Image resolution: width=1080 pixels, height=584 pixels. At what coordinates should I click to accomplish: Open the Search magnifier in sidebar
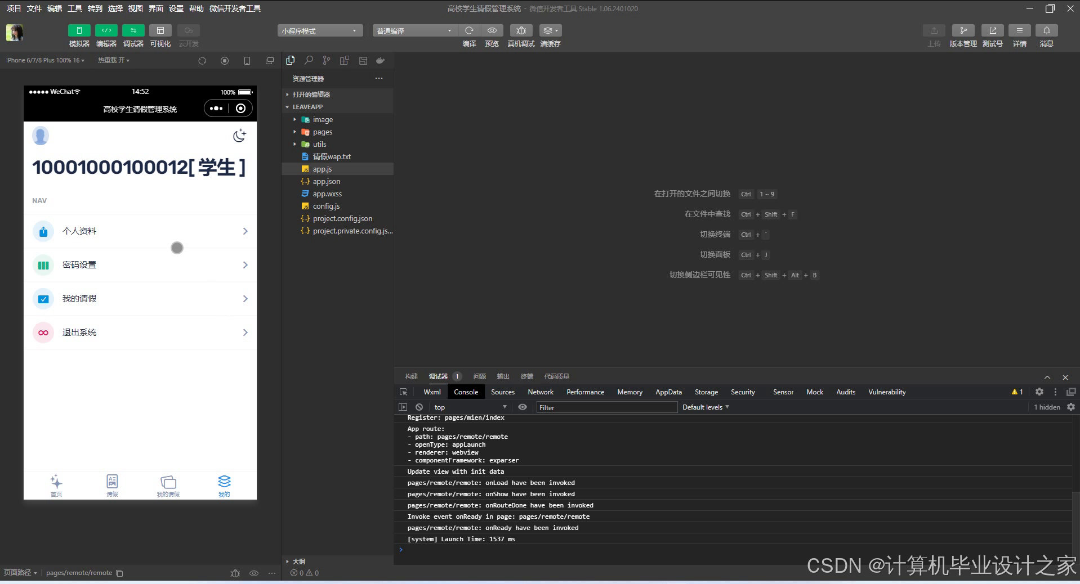309,60
